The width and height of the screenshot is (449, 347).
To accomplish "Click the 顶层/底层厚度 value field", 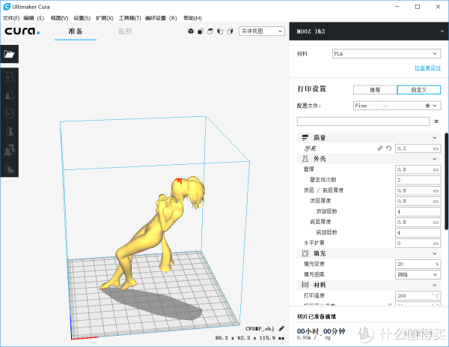I will pos(418,190).
